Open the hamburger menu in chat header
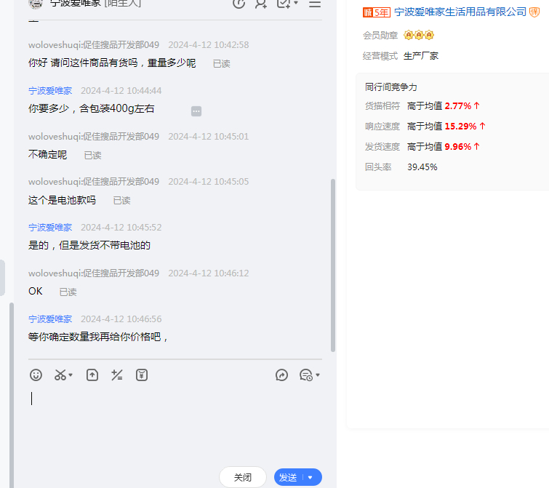Screen dimensions: 549x488 315,4
